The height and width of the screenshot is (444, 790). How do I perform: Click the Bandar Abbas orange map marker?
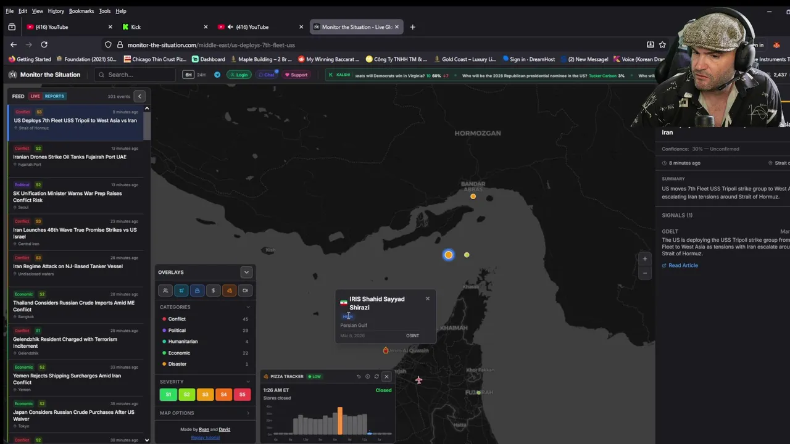473,197
